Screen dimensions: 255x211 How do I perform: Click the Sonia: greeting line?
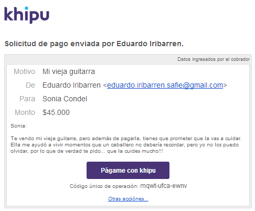tap(18, 126)
